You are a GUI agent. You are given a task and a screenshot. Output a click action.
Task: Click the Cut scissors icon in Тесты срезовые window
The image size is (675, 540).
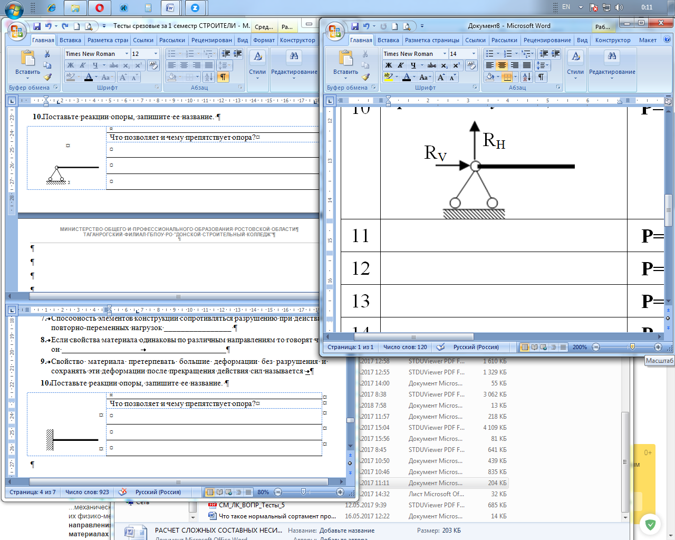point(47,54)
